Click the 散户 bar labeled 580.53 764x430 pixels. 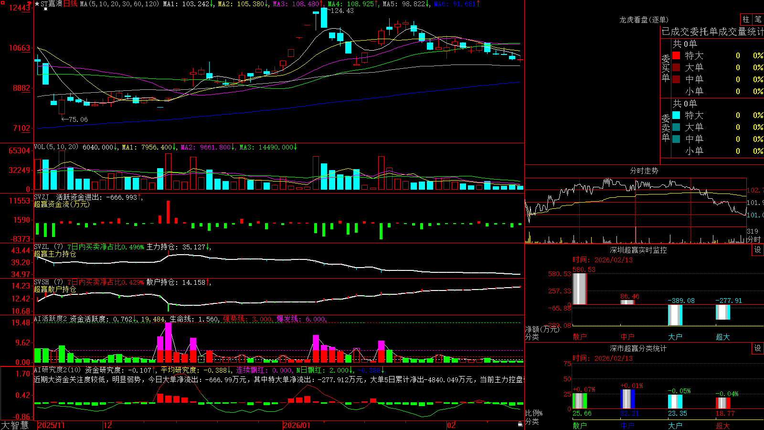[580, 289]
